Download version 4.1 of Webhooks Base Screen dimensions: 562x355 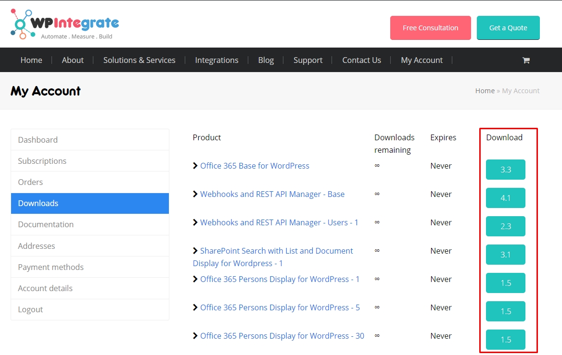(506, 198)
